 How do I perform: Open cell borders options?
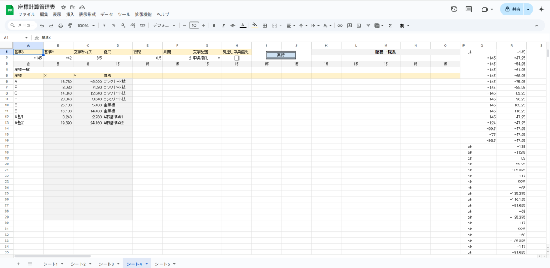click(x=265, y=26)
